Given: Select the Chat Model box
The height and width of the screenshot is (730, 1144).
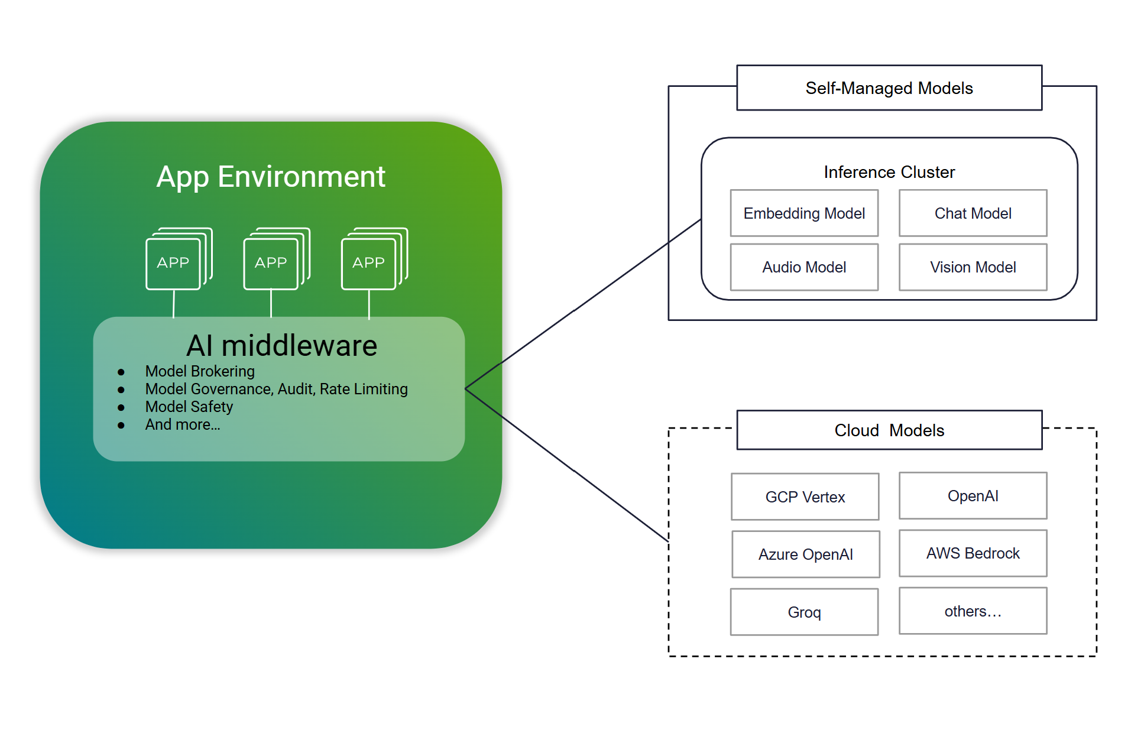Looking at the screenshot, I should tap(973, 213).
